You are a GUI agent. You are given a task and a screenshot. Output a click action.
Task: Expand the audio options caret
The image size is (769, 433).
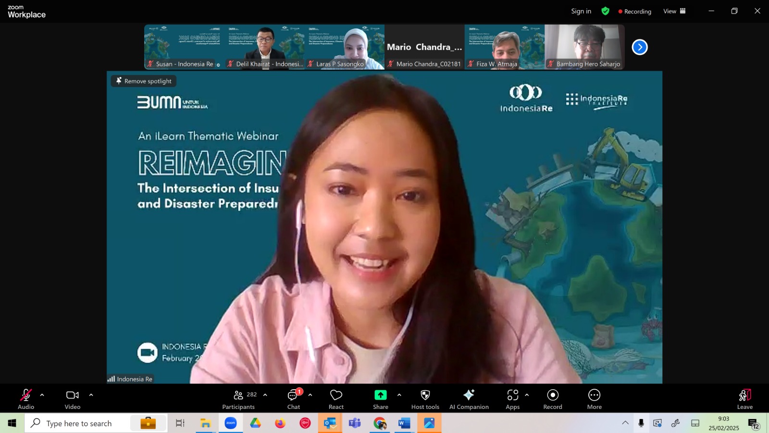(42, 395)
